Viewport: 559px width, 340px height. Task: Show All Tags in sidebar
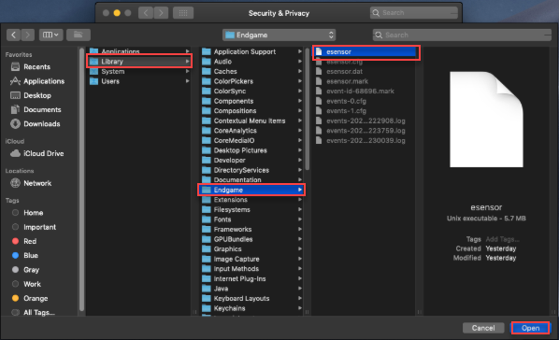click(x=34, y=313)
